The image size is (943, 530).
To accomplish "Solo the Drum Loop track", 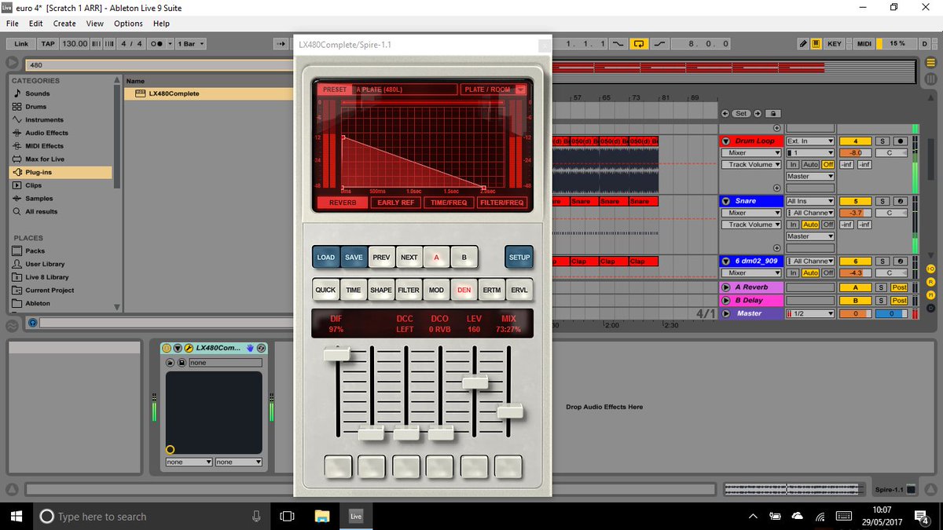I will click(882, 141).
